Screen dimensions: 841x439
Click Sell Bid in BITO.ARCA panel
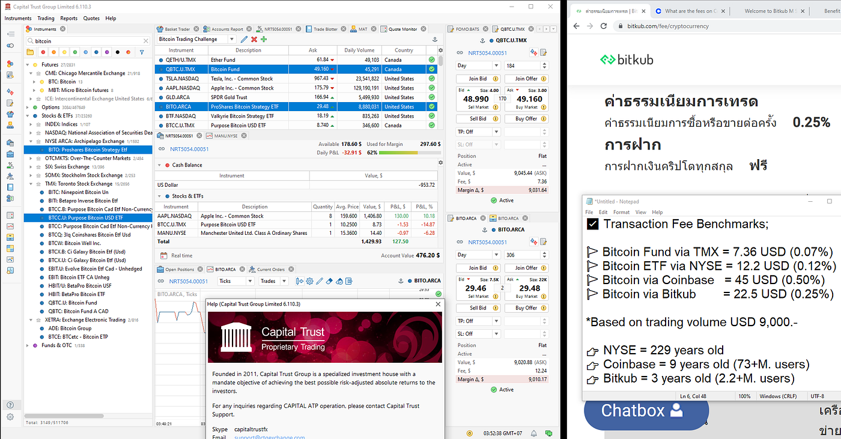tap(478, 307)
